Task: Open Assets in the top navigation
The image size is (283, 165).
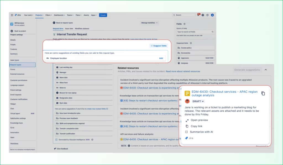Action: [86, 15]
